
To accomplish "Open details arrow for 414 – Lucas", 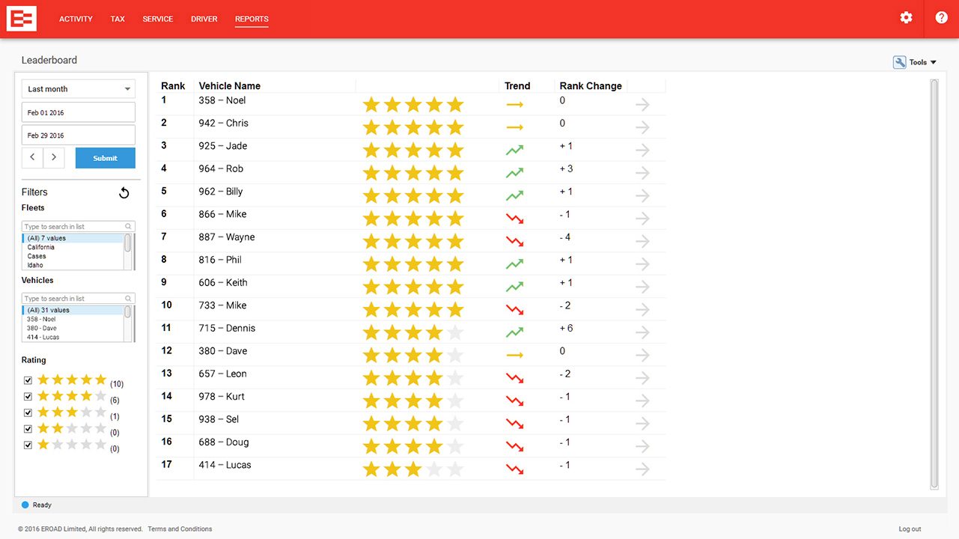I will tap(642, 469).
